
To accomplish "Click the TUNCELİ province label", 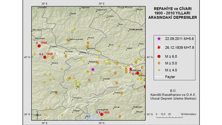I will coord(138,107).
